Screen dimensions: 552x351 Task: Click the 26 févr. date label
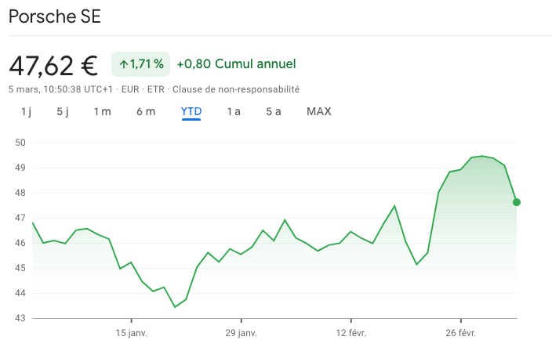pos(460,333)
